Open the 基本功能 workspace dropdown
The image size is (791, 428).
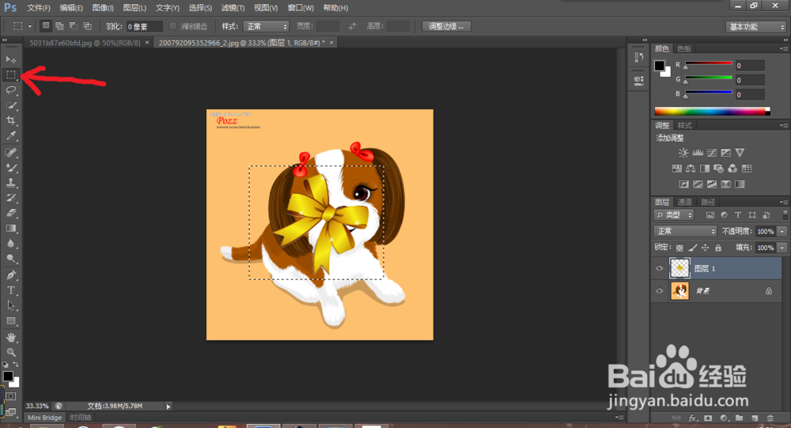tap(755, 27)
